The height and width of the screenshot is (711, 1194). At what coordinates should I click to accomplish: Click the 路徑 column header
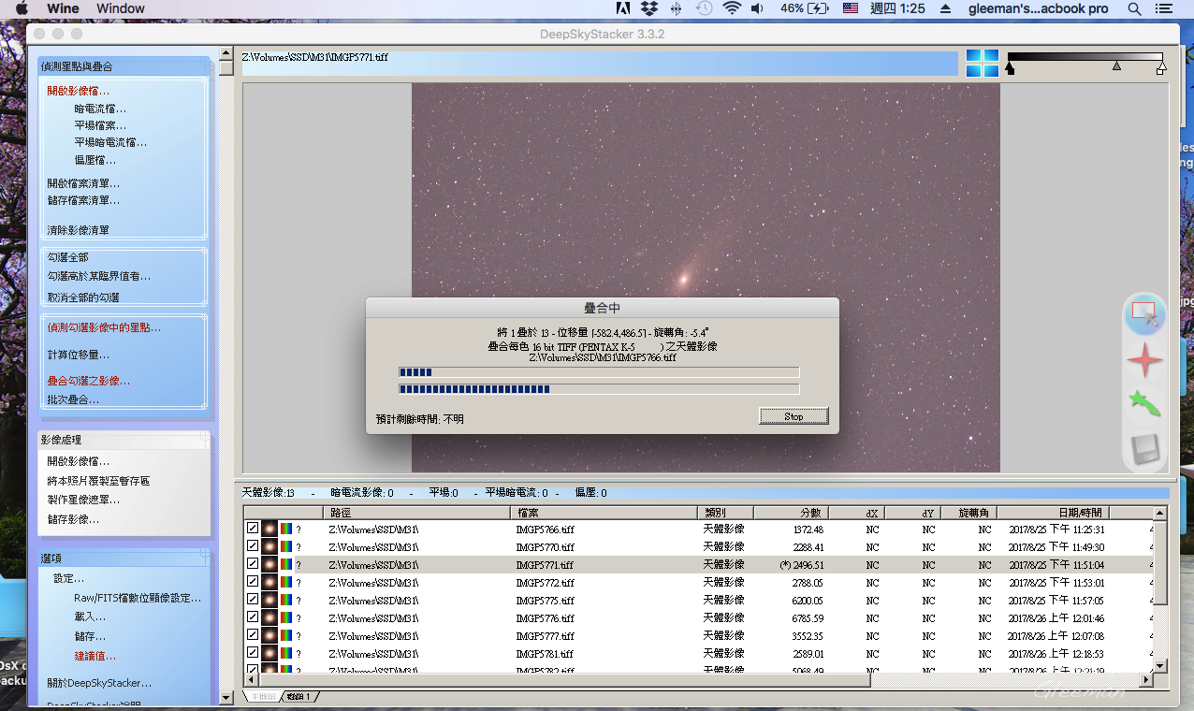(417, 513)
